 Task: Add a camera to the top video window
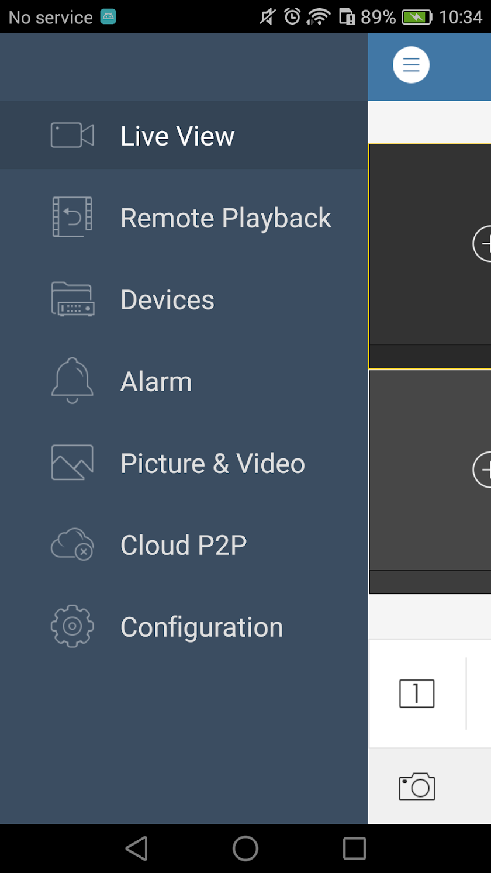click(483, 244)
